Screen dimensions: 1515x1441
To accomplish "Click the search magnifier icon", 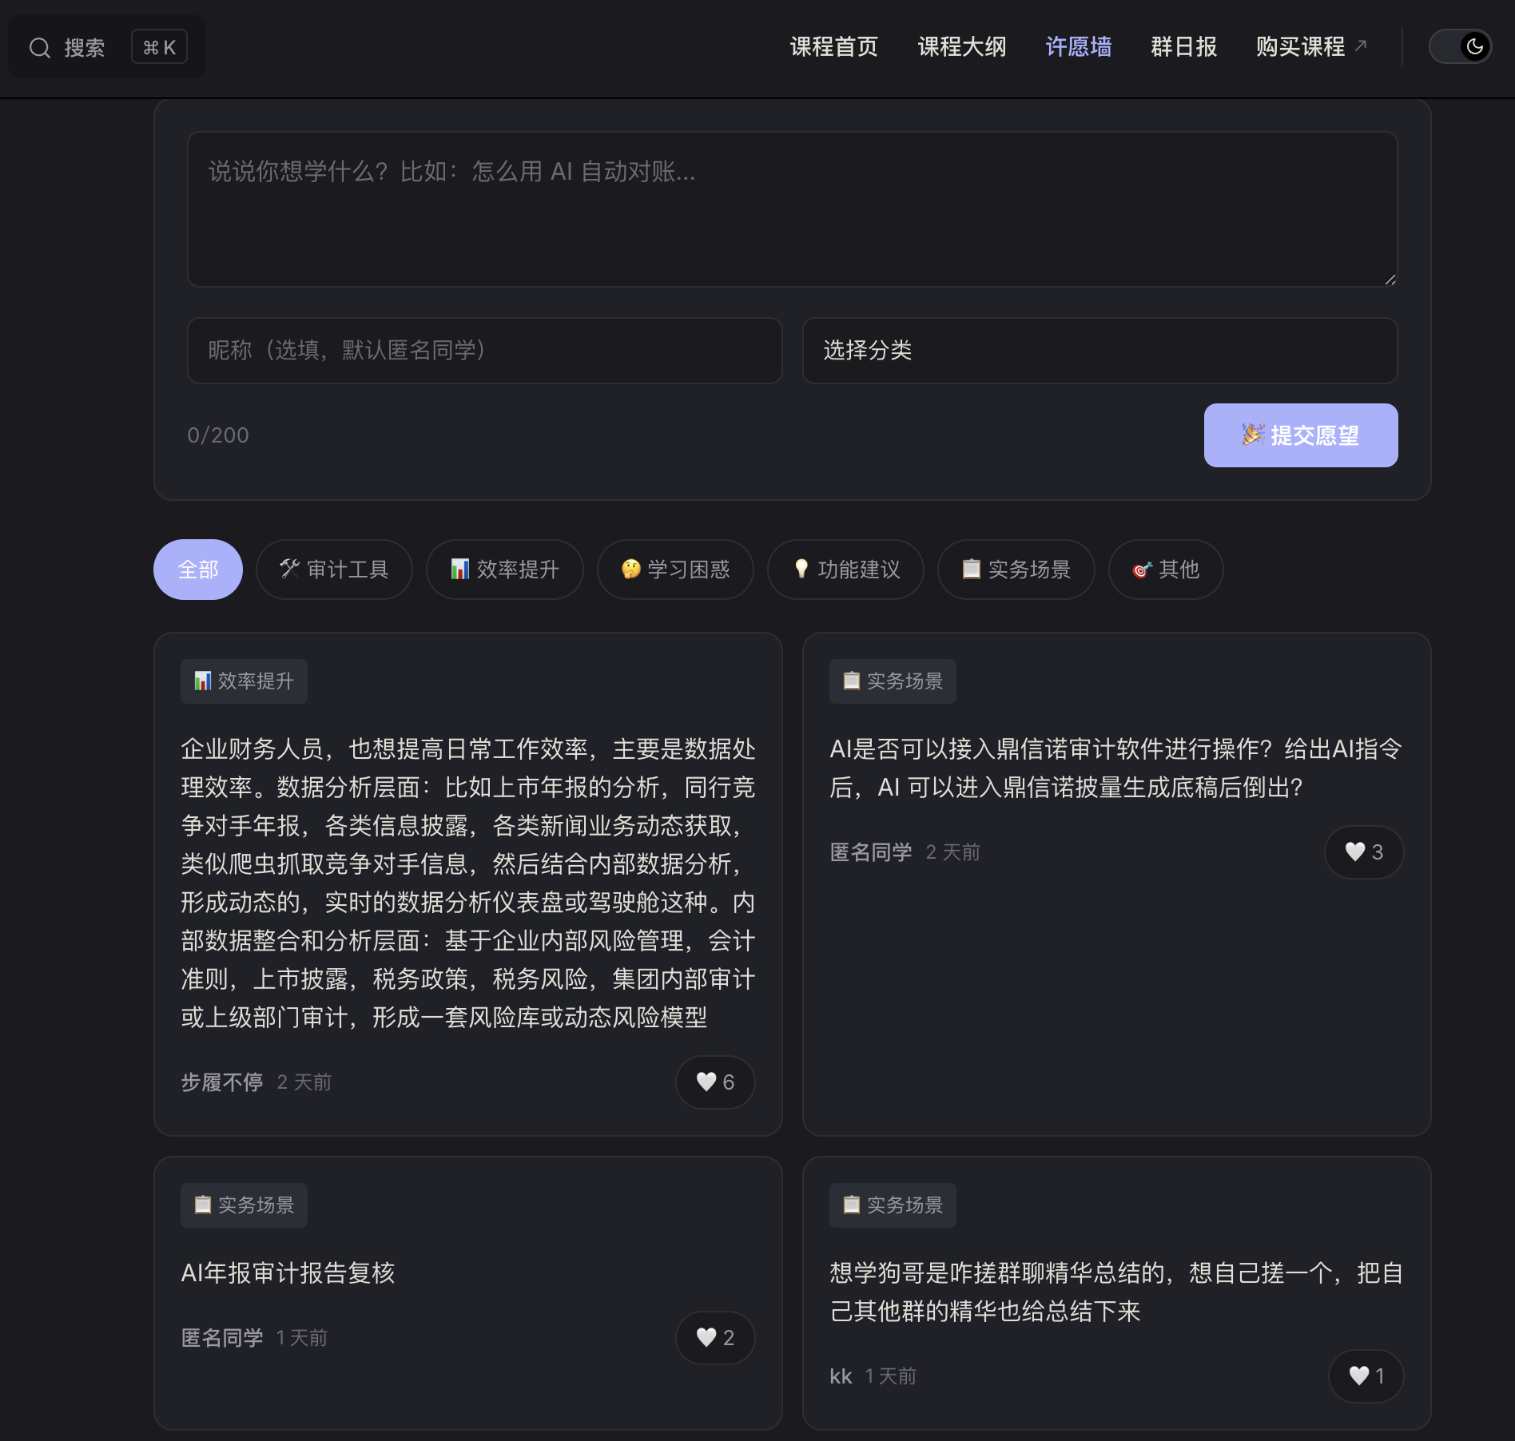I will click(40, 48).
